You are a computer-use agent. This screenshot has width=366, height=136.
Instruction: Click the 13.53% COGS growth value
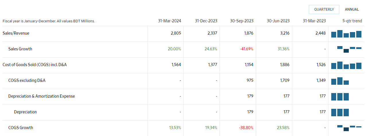point(175,128)
